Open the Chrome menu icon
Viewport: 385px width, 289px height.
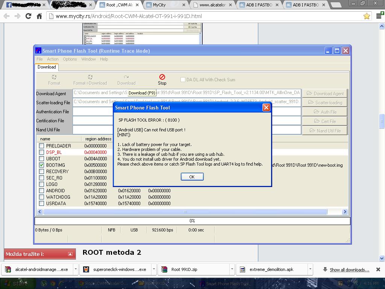[x=380, y=16]
